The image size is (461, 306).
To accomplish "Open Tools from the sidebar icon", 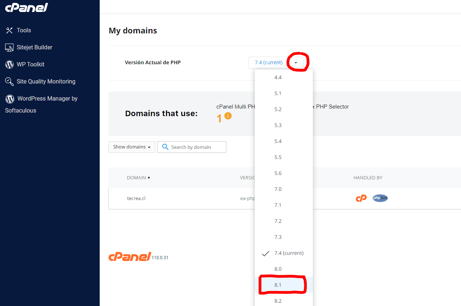I will [x=9, y=30].
